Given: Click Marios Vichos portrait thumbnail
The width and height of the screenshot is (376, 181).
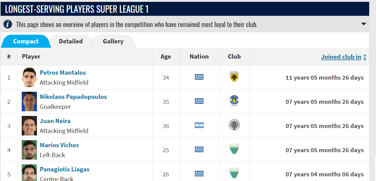Looking at the screenshot, I should 29,150.
